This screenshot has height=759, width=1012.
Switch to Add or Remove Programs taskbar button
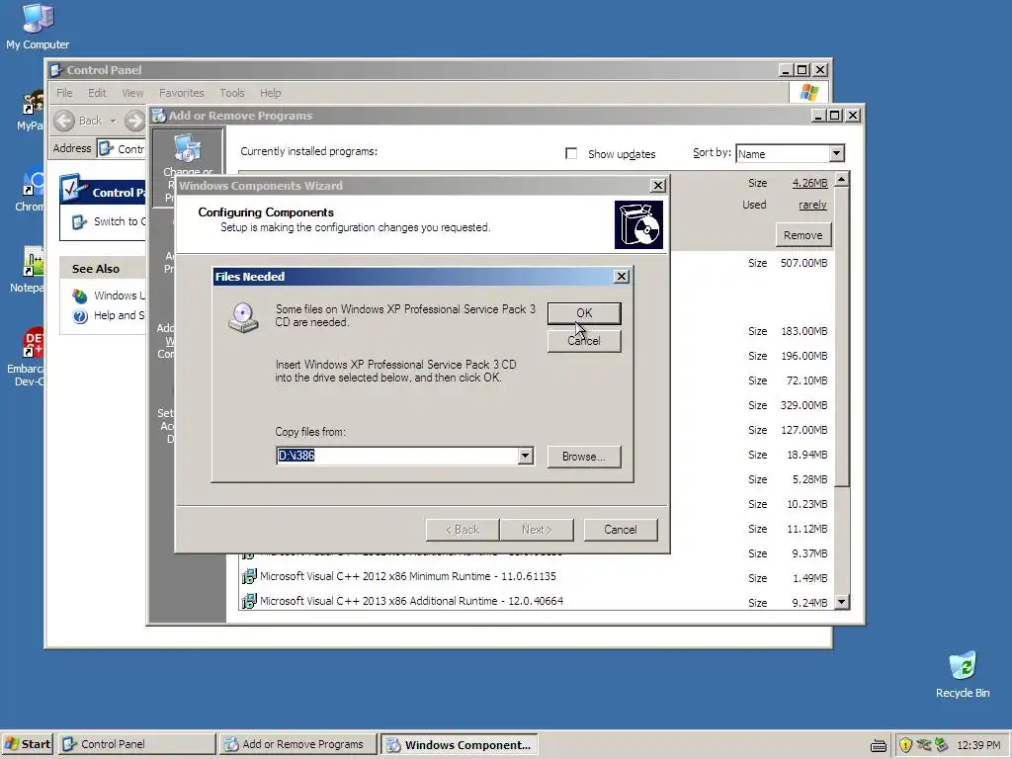[297, 744]
